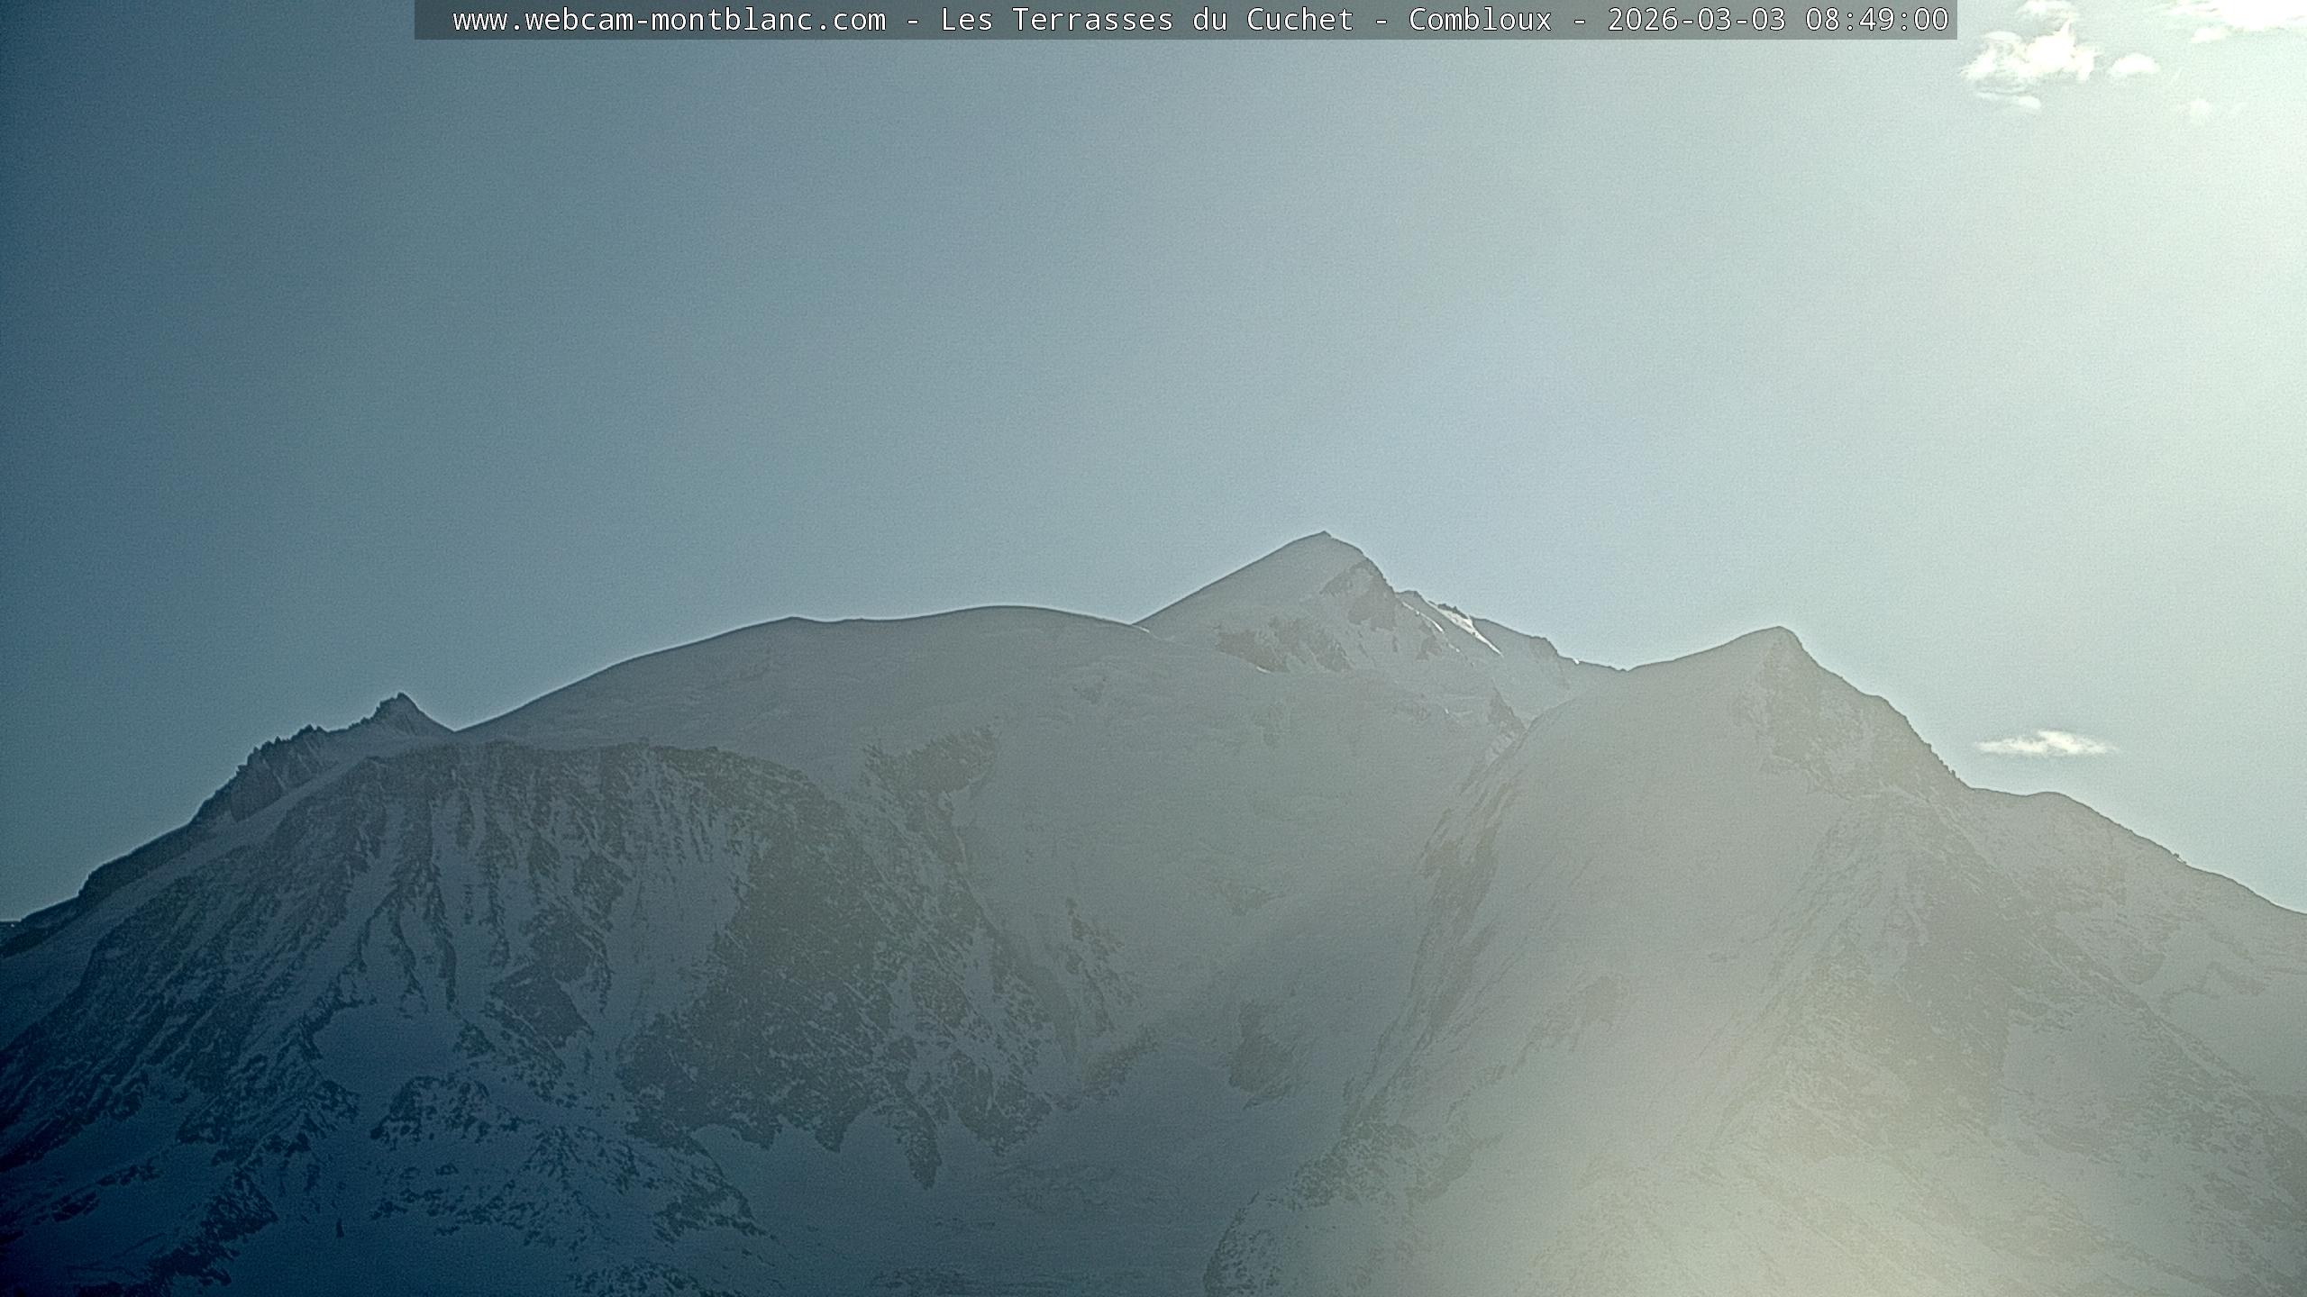Click the 2026-03-03 date stamp
2307x1297 pixels.
coord(1696,20)
